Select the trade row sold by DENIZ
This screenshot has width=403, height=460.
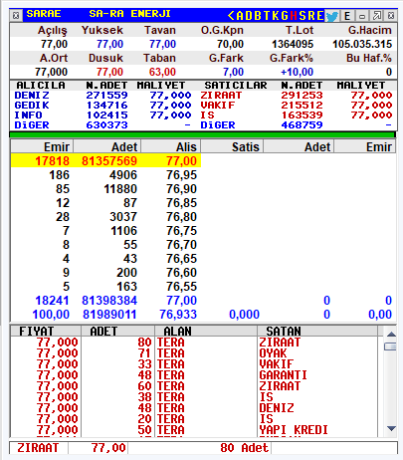click(194, 408)
